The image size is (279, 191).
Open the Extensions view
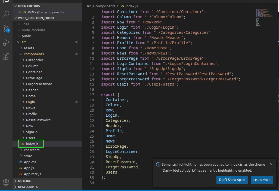(6, 57)
